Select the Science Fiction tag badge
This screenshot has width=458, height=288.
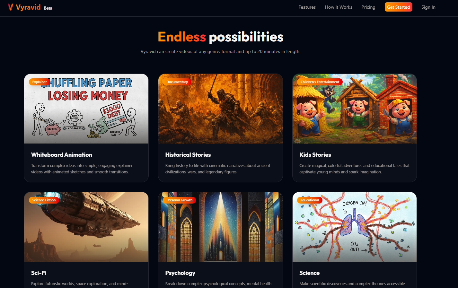pos(44,200)
